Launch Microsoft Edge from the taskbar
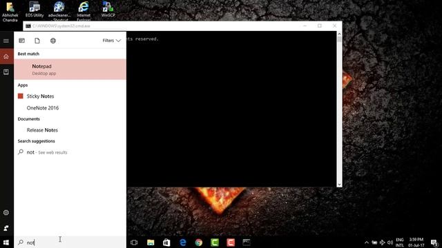 (x=182, y=242)
